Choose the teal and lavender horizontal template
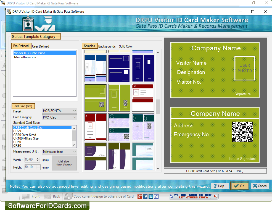272x210 pixels. 119,127
